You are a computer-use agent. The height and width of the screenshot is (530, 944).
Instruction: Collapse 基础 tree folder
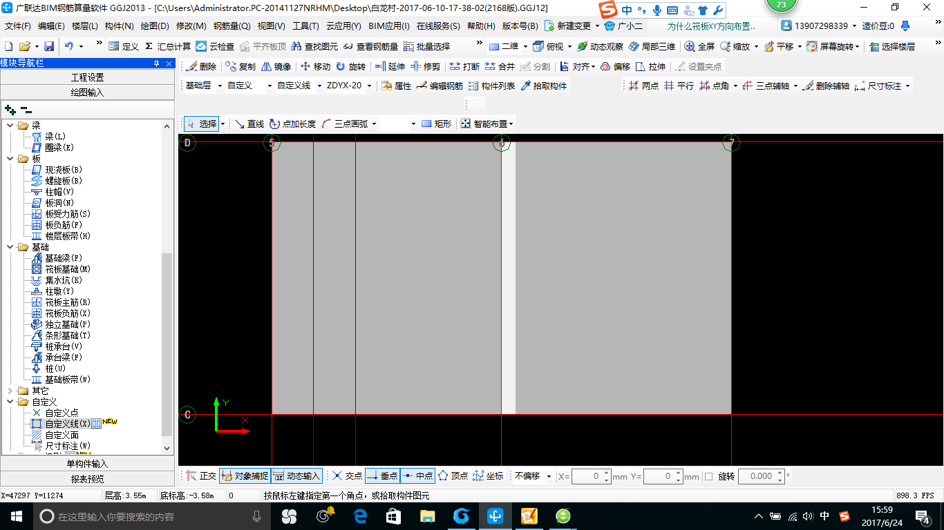[x=10, y=247]
